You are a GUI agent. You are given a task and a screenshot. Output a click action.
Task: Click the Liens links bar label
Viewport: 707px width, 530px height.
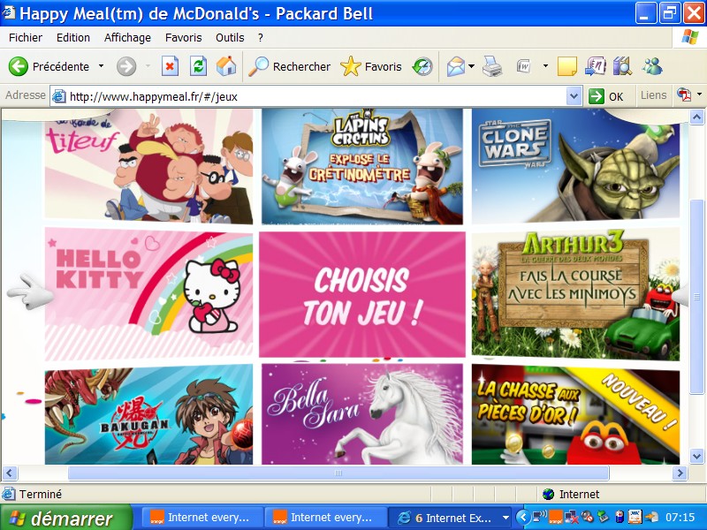pos(653,95)
